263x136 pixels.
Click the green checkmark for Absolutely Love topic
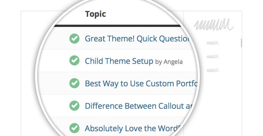[74, 128]
